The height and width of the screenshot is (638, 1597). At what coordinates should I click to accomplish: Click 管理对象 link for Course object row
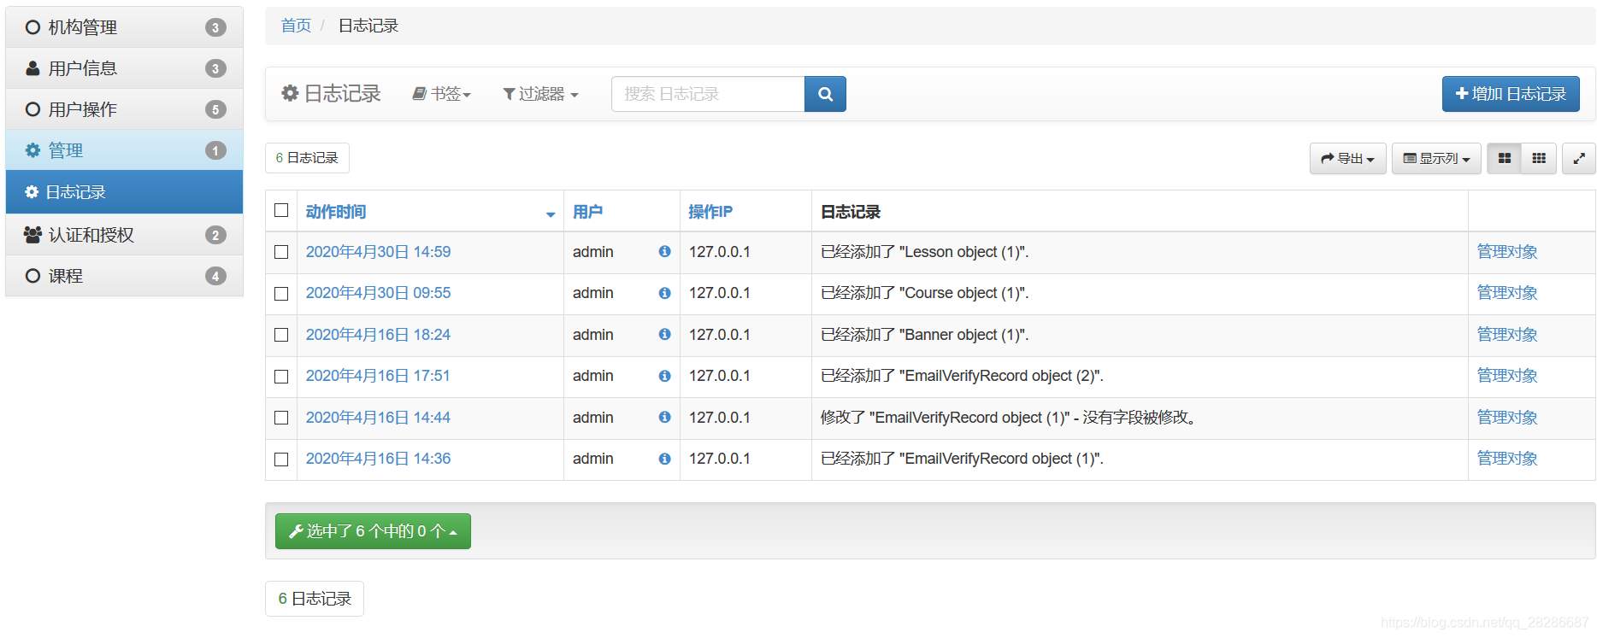(1506, 293)
